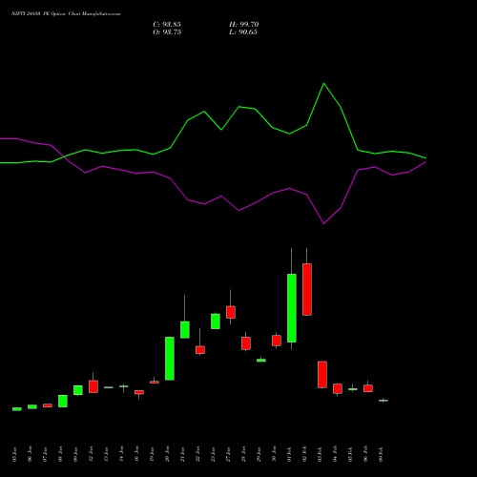Select the high value H: 99.70
Screen dimensions: 477x477
pyautogui.click(x=244, y=25)
